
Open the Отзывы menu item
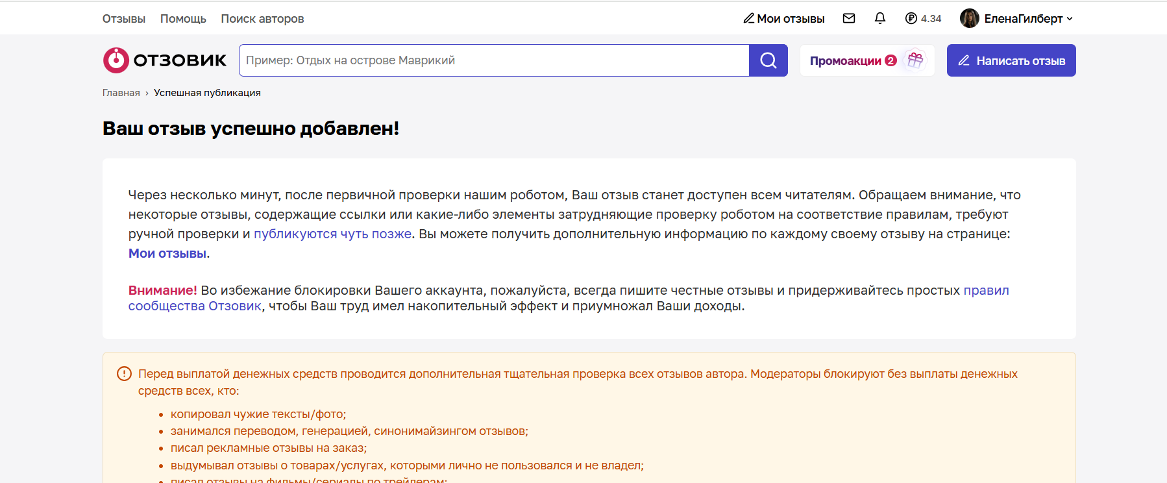[124, 19]
